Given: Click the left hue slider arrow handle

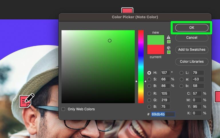Looking at the screenshot, I should [x=136, y=81].
